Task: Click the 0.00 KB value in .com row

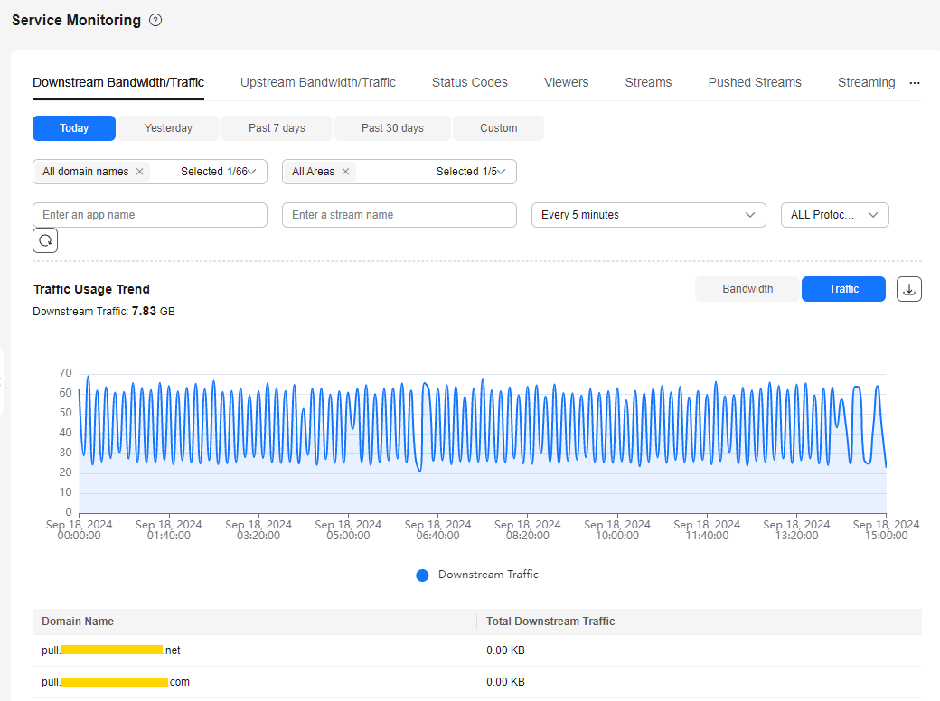Action: (505, 682)
